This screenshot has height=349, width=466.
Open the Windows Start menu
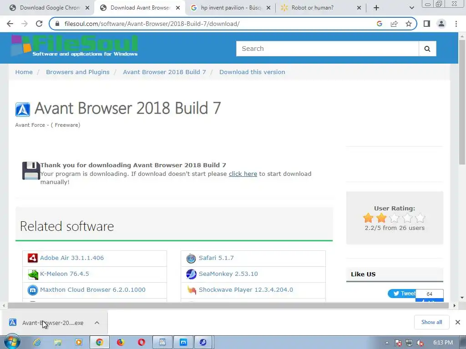coord(11,342)
